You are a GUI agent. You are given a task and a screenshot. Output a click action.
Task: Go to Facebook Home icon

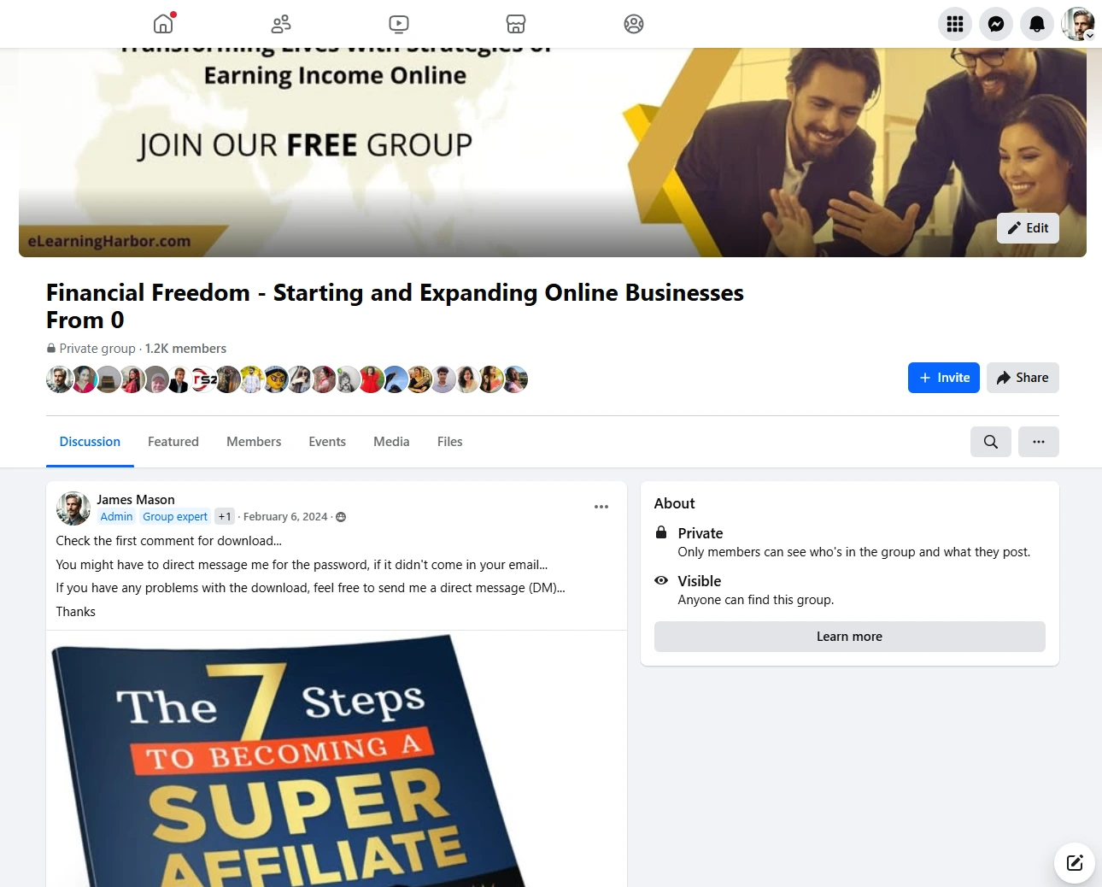coord(163,24)
